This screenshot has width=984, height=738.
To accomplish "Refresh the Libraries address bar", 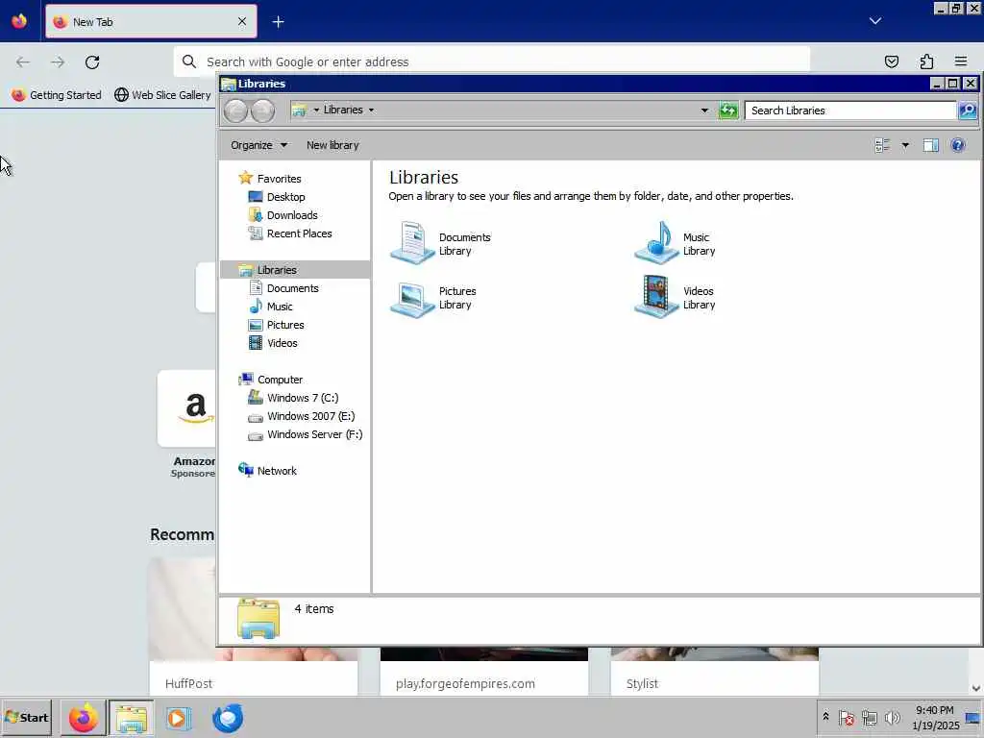I will [728, 111].
